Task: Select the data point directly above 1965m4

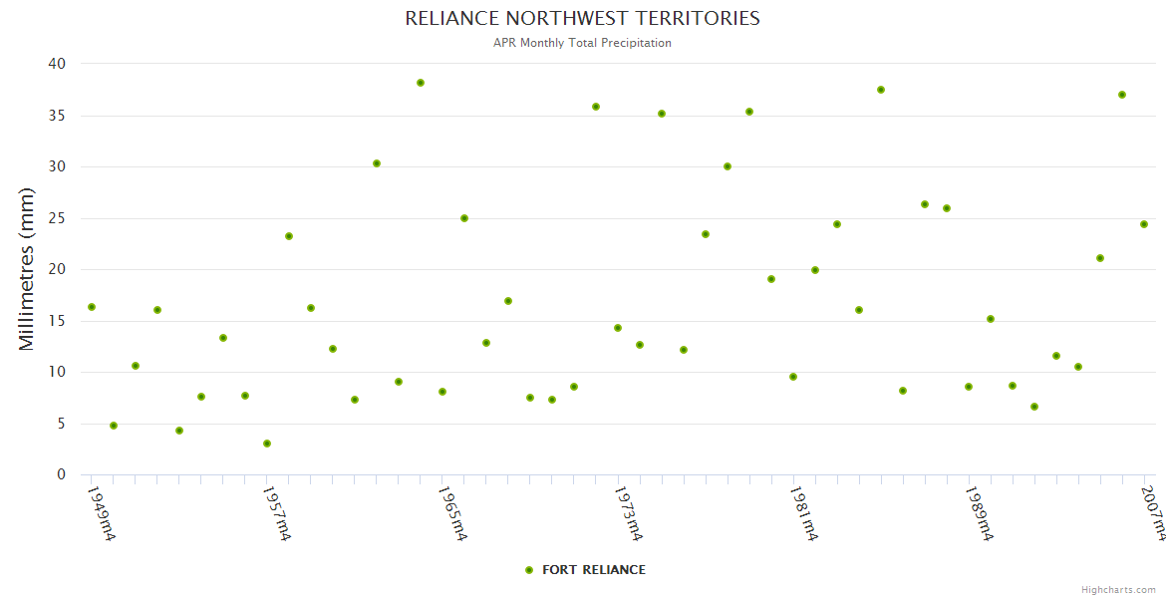Action: click(442, 392)
